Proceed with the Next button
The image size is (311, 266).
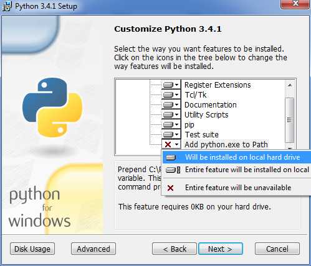pos(221,249)
